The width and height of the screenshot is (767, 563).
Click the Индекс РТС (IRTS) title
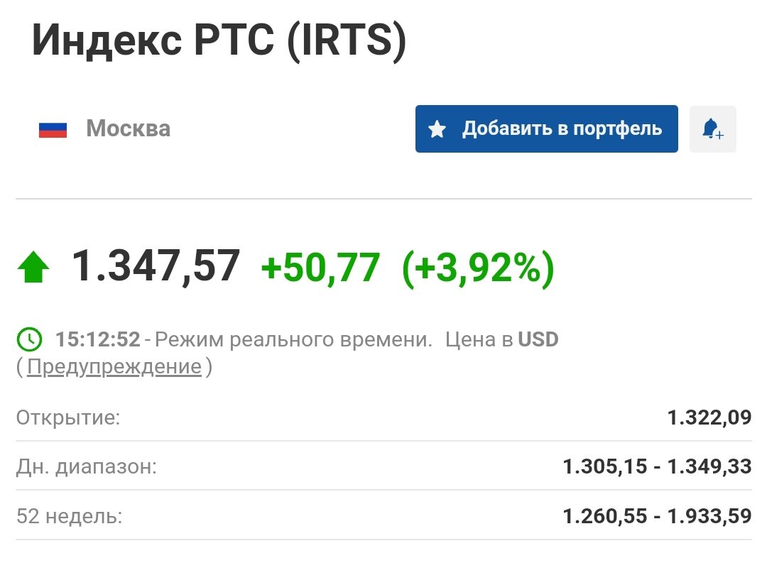[x=219, y=39]
